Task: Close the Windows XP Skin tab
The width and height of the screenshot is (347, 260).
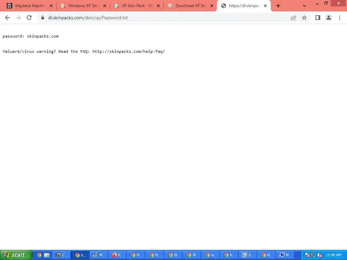Action: click(x=105, y=6)
